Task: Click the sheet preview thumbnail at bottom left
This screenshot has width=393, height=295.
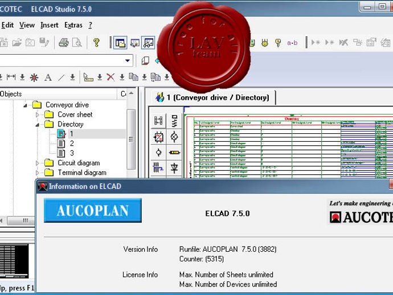Action: [14, 261]
